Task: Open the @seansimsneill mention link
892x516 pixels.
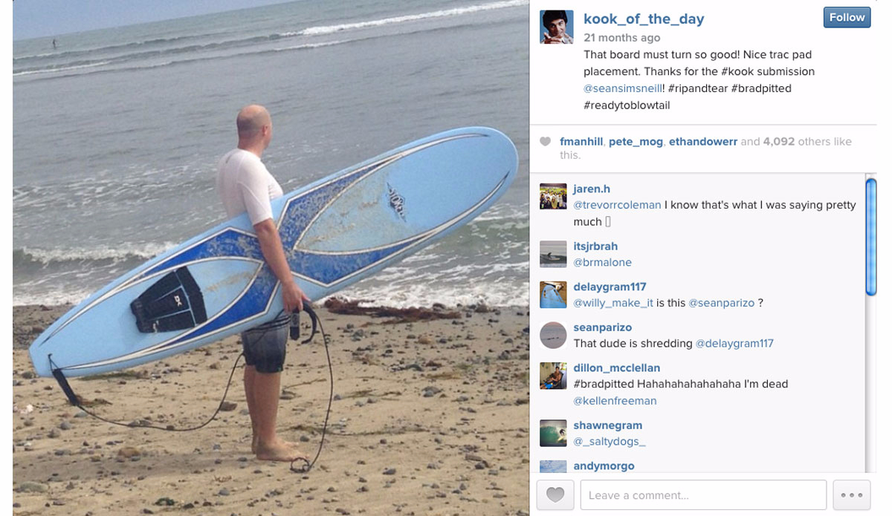Action: 622,88
